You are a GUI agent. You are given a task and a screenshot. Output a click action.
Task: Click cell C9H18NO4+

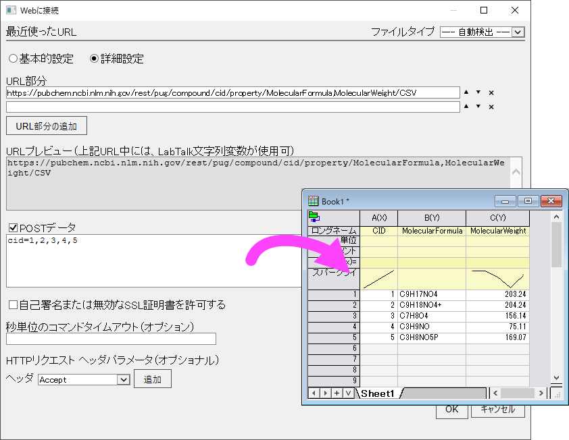coord(432,305)
